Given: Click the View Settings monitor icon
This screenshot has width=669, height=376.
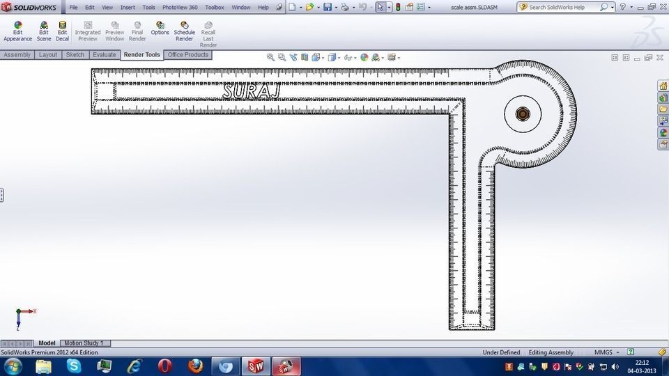Looking at the screenshot, I should pyautogui.click(x=391, y=57).
